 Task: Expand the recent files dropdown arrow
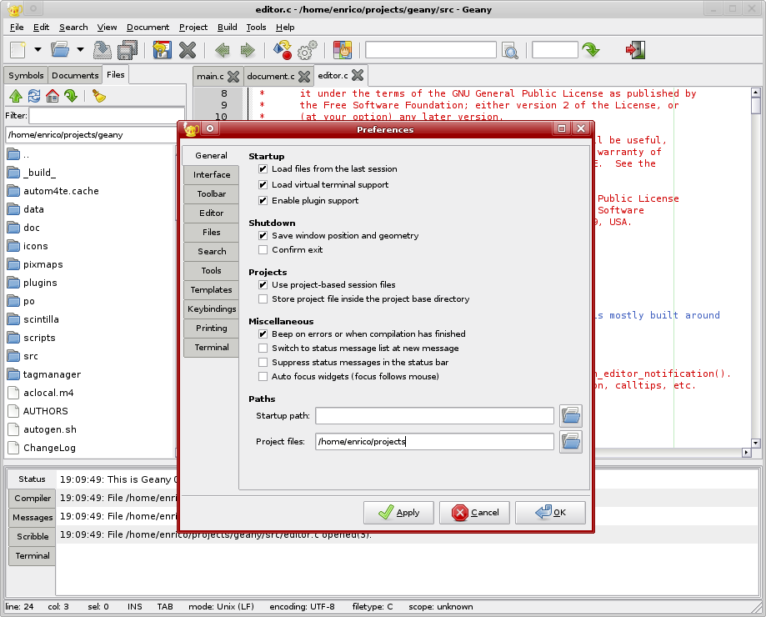(x=80, y=49)
